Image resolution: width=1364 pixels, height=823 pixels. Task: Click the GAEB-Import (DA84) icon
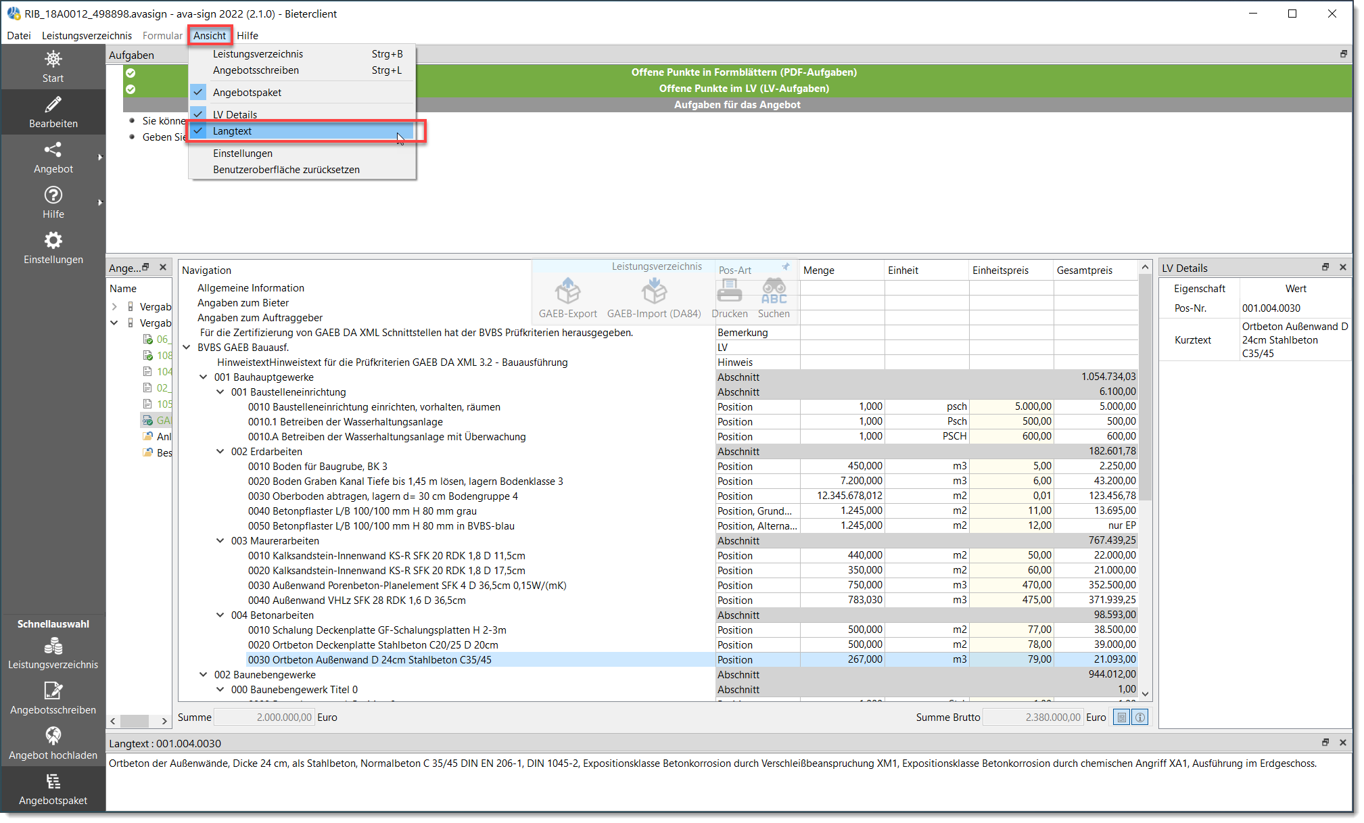[x=654, y=298]
